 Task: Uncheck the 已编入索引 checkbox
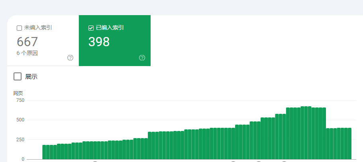click(x=91, y=28)
